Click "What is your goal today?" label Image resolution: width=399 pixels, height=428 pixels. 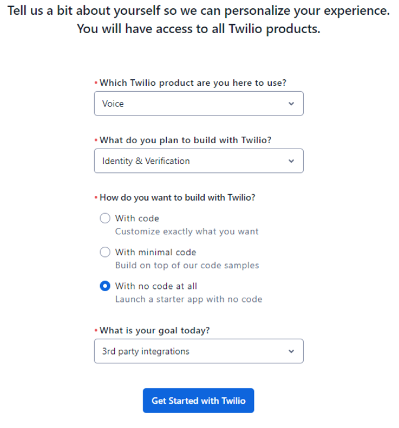155,330
